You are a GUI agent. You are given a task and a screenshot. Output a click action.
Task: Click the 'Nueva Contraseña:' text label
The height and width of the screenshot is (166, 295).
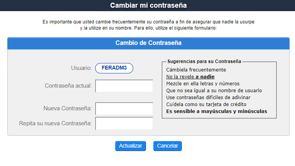(x=68, y=108)
